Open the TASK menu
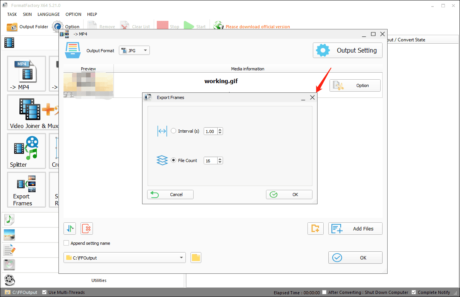Image resolution: width=460 pixels, height=297 pixels. pos(12,14)
